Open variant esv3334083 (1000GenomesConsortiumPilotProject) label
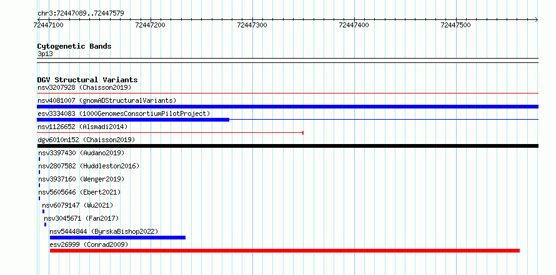This screenshot has height=275, width=556. coord(124,113)
